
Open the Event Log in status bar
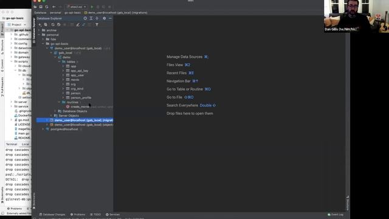(336, 215)
